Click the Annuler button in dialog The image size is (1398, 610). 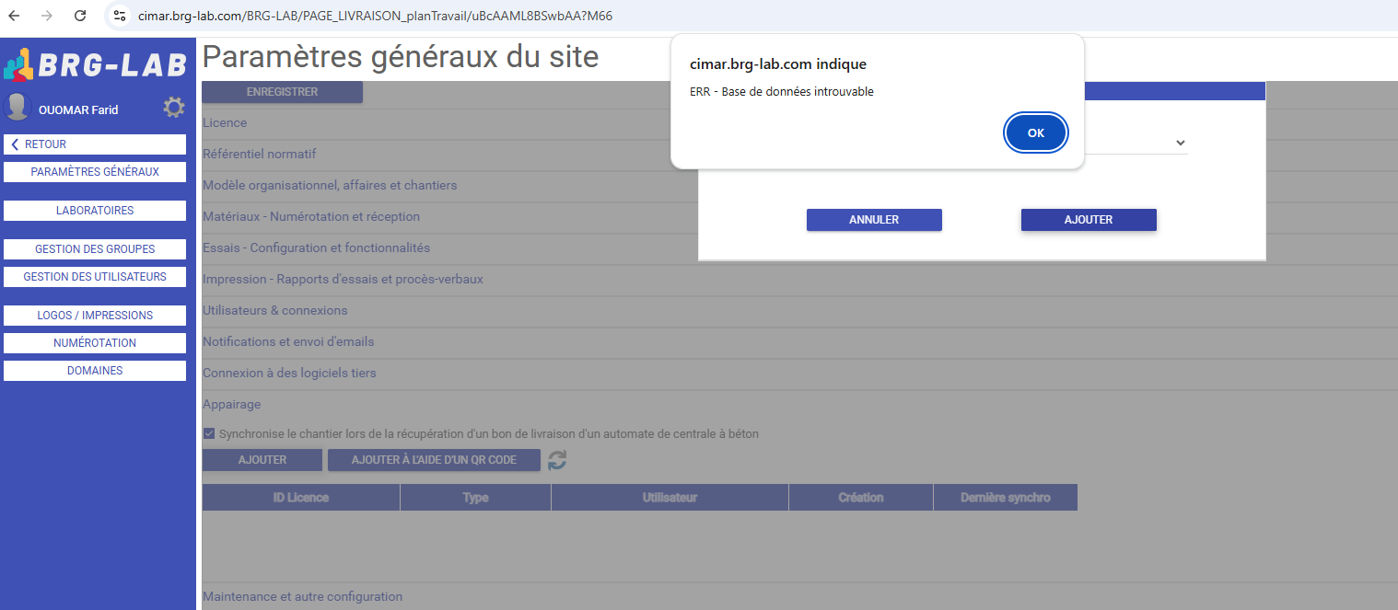(874, 220)
